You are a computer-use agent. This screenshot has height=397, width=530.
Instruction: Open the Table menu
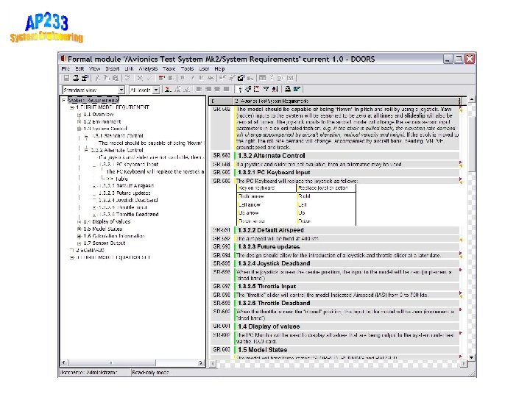tap(169, 68)
